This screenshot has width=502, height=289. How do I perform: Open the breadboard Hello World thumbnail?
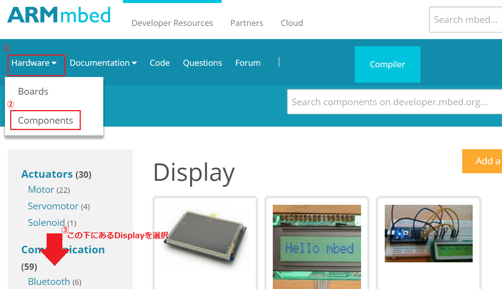click(x=429, y=233)
